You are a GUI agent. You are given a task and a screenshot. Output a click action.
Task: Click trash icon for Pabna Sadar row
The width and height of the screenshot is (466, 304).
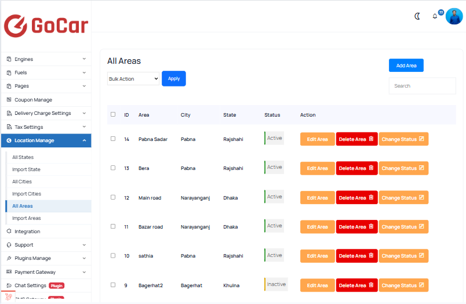371,139
